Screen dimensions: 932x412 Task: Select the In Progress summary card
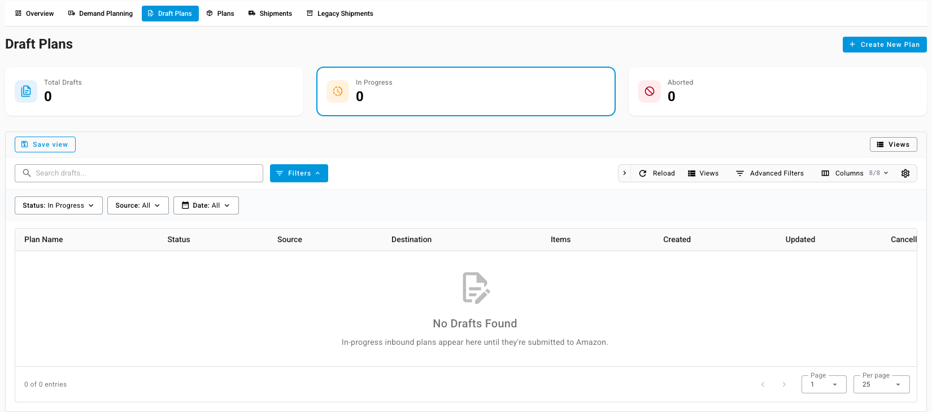pyautogui.click(x=466, y=91)
